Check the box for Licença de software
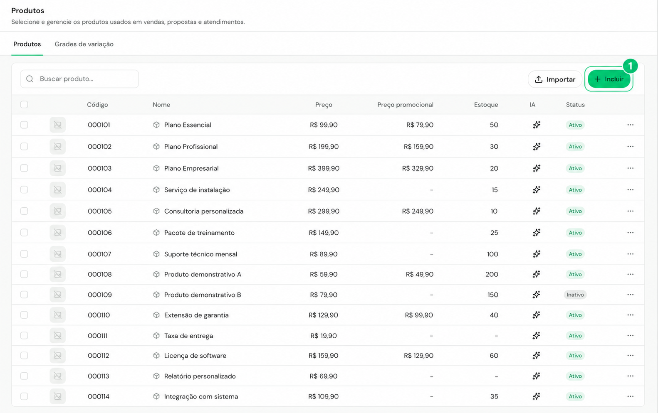Image resolution: width=658 pixels, height=413 pixels. click(x=24, y=356)
